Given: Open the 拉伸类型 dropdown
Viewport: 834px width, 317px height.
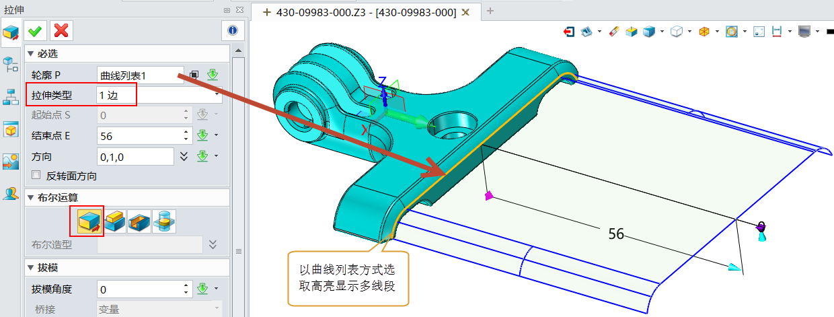Looking at the screenshot, I should click(x=159, y=95).
